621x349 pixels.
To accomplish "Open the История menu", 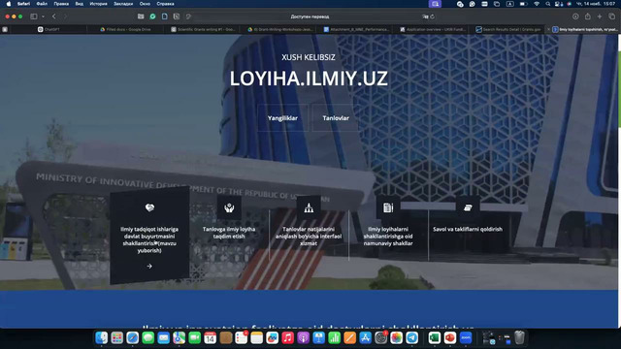I will tap(98, 4).
